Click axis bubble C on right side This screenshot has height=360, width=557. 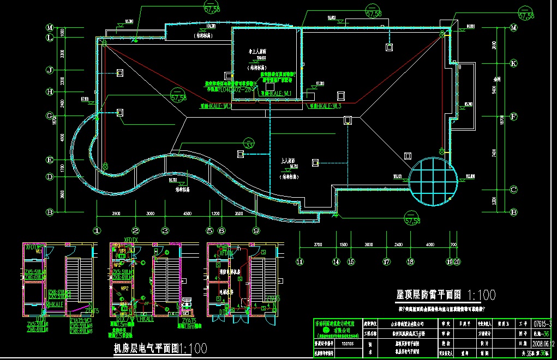click(513, 190)
